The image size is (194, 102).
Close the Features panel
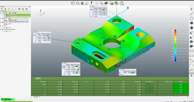tap(30, 7)
